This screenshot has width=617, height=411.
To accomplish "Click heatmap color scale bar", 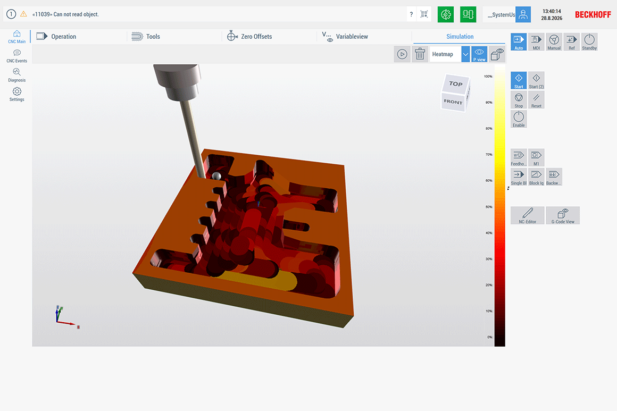I will pyautogui.click(x=500, y=205).
